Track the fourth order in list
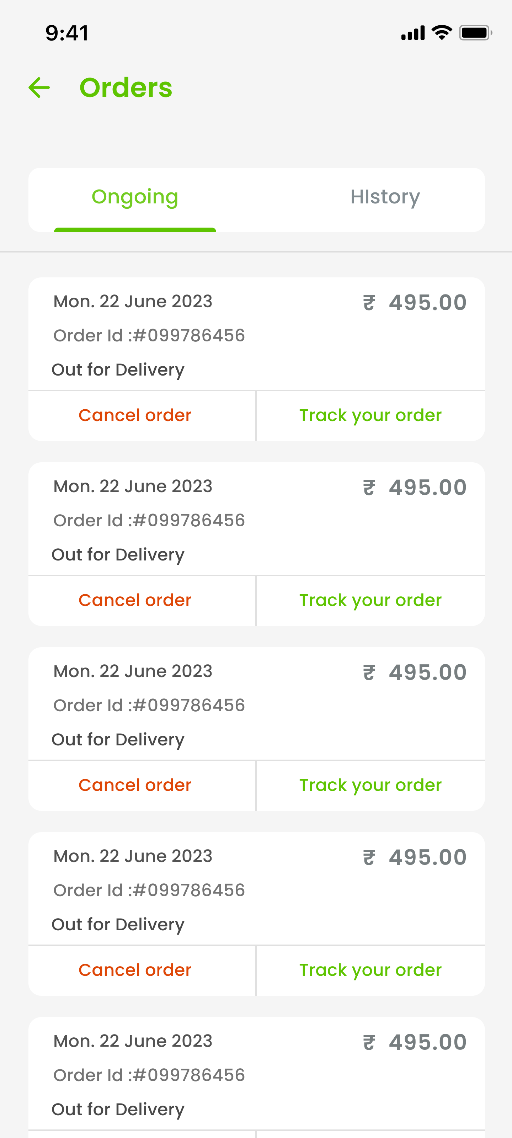The height and width of the screenshot is (1138, 512). [370, 970]
